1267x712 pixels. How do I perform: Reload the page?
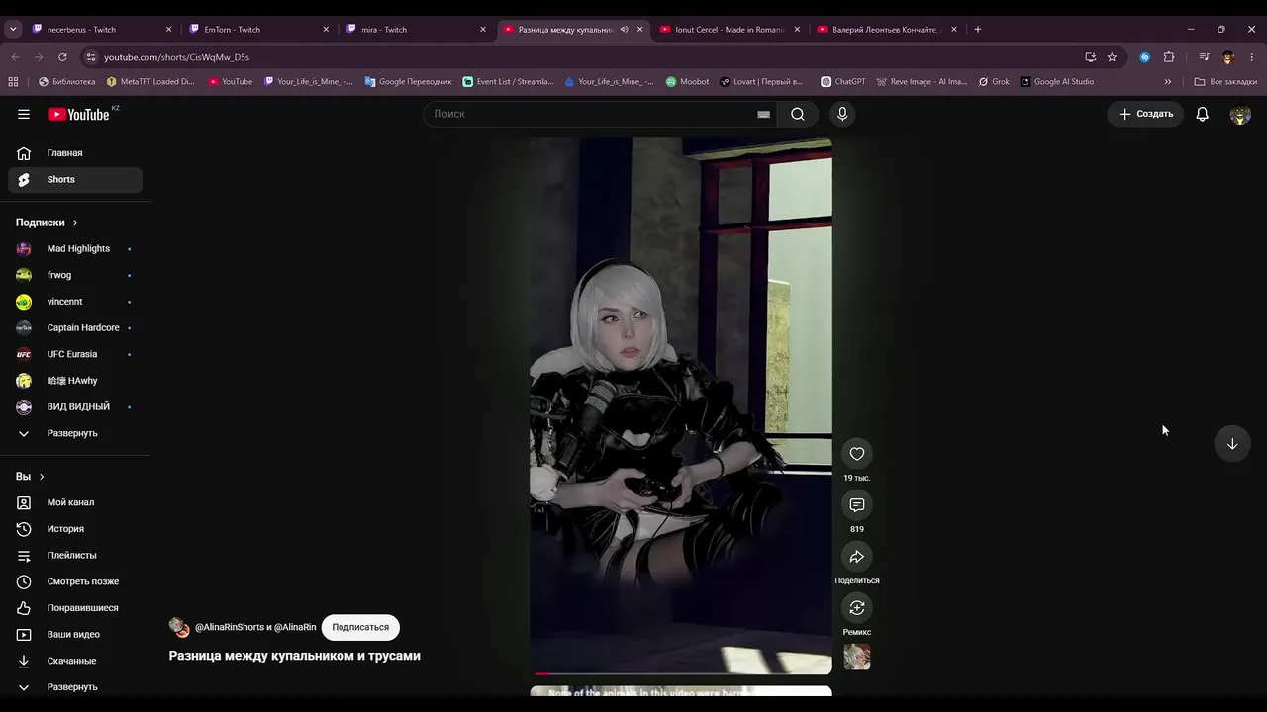coord(62,57)
